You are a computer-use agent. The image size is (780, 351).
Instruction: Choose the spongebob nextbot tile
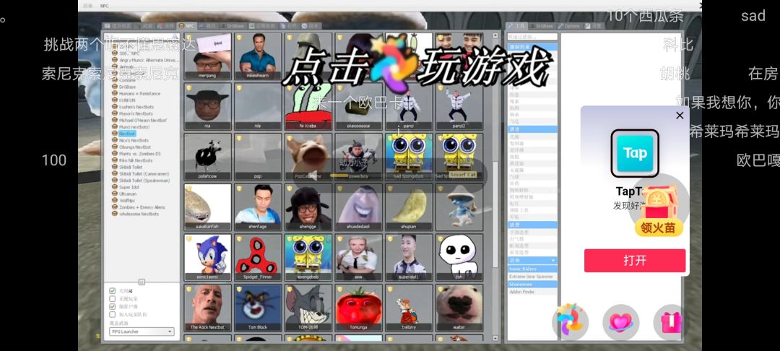click(308, 258)
